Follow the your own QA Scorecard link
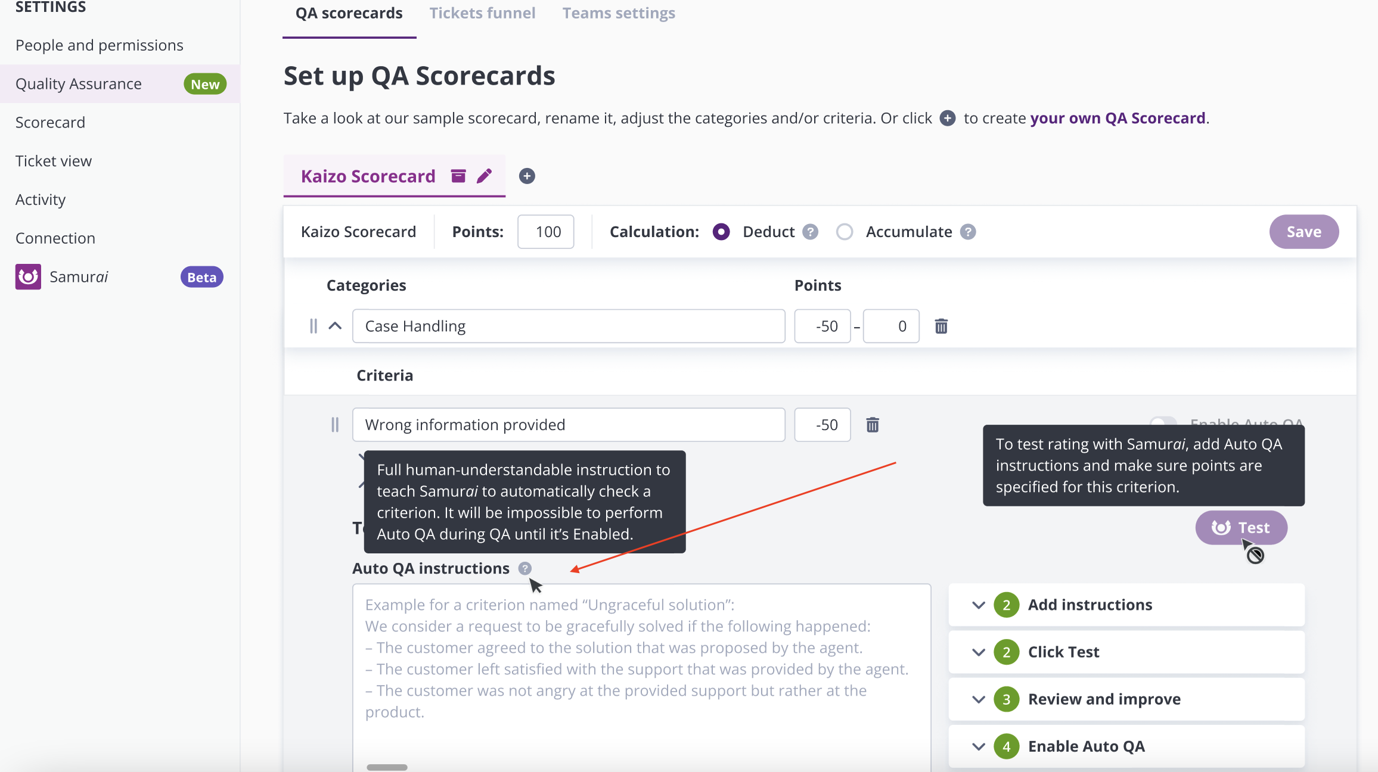This screenshot has width=1378, height=772. pos(1118,118)
